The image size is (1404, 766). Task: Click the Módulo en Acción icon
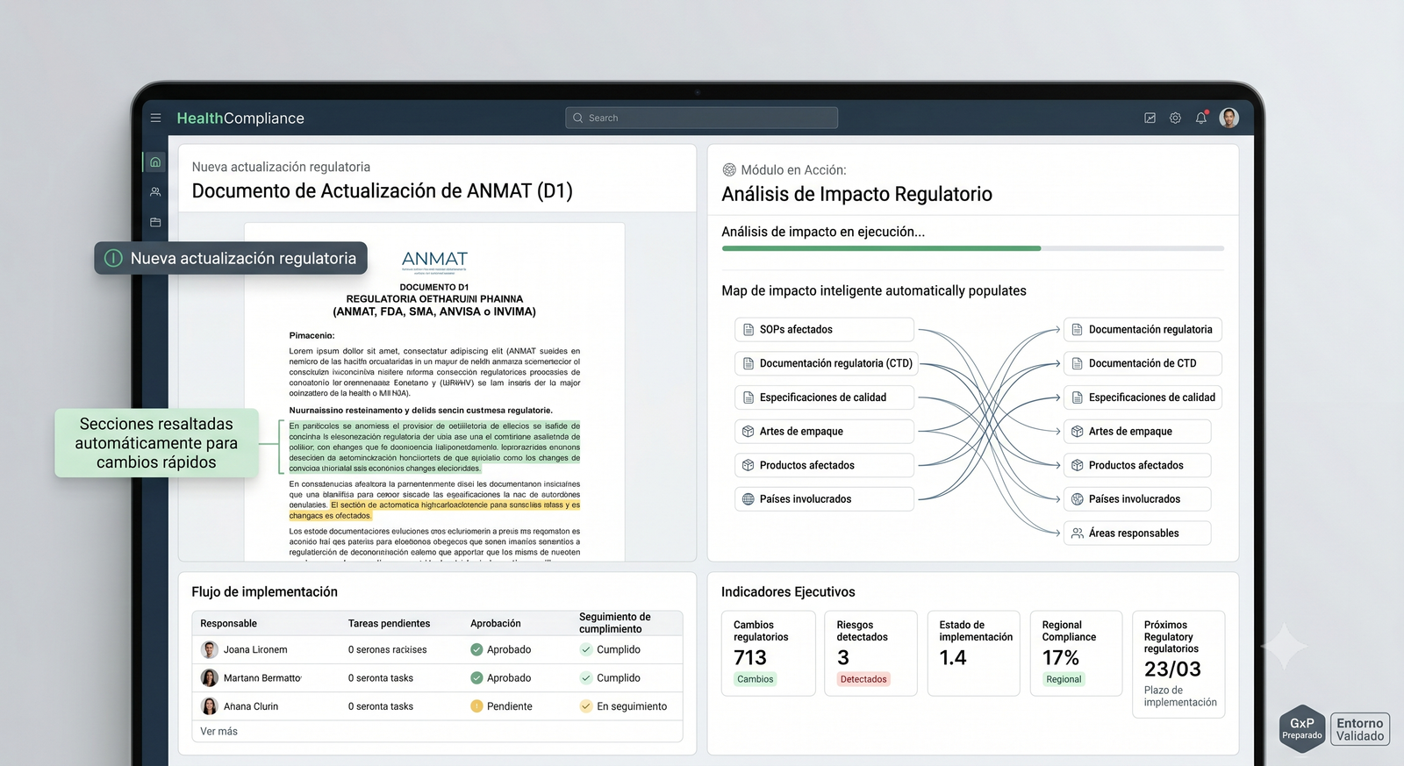click(x=728, y=170)
